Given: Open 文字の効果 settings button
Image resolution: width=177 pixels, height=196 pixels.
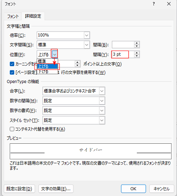Looking at the screenshot, I should (56, 189).
